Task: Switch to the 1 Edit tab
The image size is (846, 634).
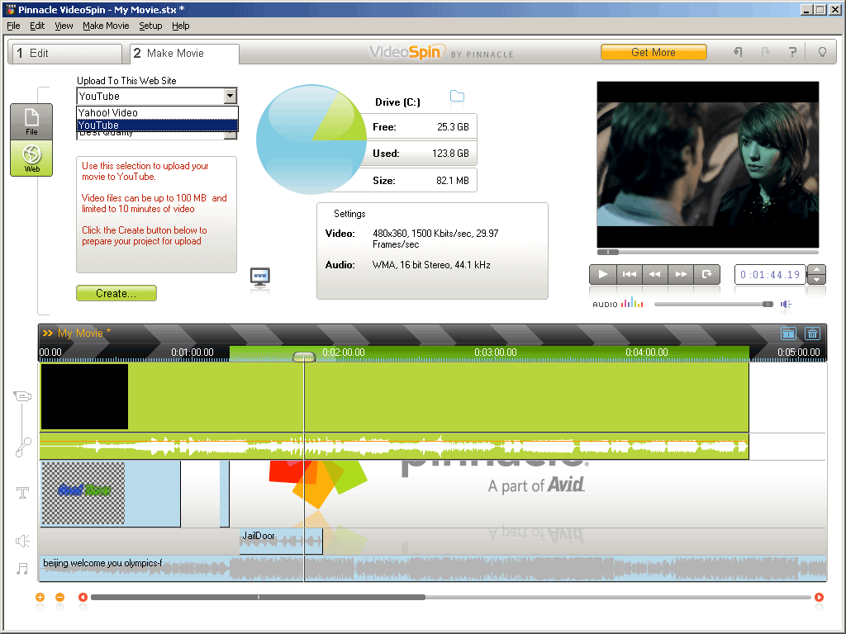Action: (68, 54)
